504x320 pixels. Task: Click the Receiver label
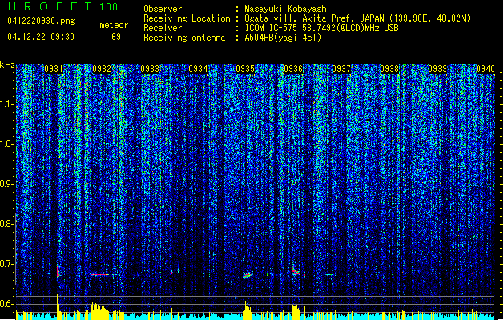coord(163,28)
